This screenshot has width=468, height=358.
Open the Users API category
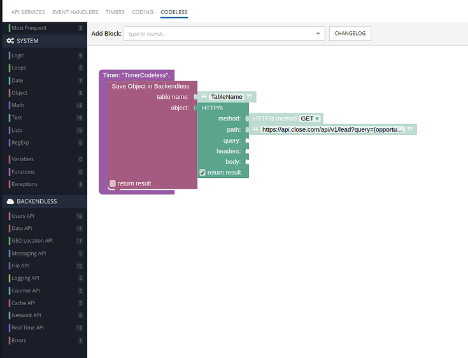coord(45,216)
